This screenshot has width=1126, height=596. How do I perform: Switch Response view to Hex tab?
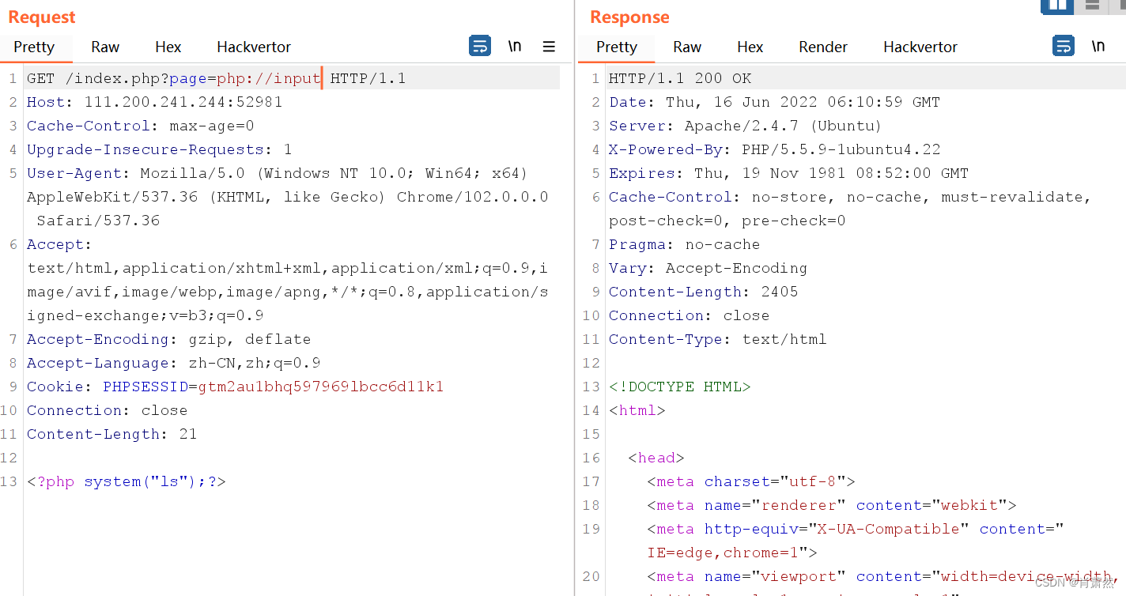pyautogui.click(x=750, y=47)
